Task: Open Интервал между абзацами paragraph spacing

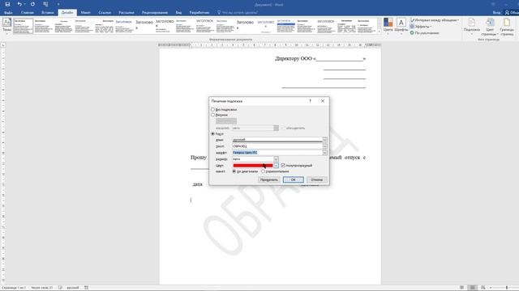Action: 435,20
